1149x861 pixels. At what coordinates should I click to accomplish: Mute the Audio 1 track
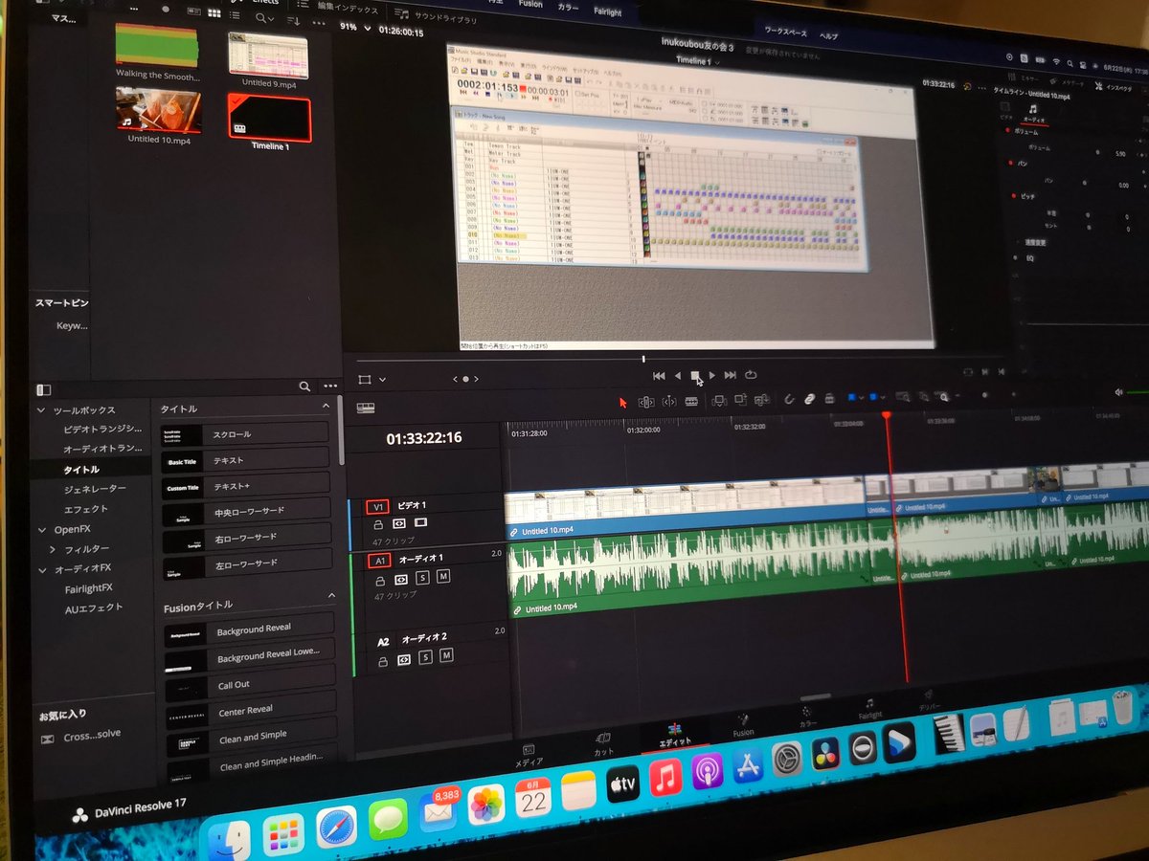click(443, 577)
